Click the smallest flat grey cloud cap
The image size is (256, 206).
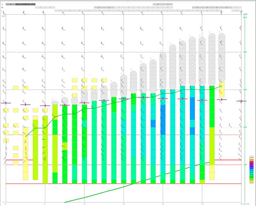pos(55,103)
